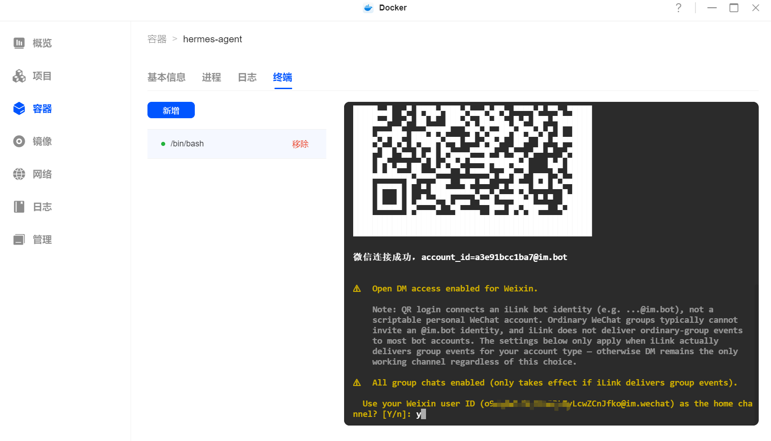Click the Open DM access warning line
This screenshot has width=771, height=441.
click(x=455, y=289)
